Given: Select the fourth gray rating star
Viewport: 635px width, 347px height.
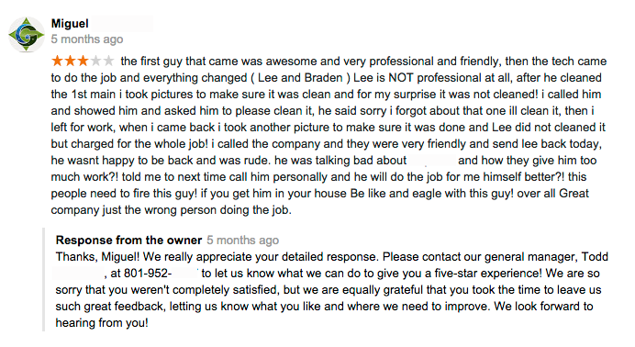Looking at the screenshot, I should click(x=96, y=62).
